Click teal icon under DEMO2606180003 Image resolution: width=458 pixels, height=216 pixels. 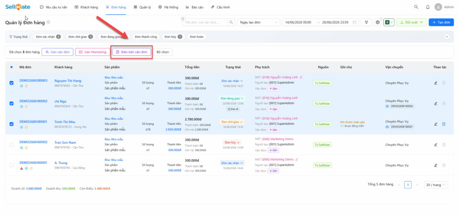[x=21, y=86]
